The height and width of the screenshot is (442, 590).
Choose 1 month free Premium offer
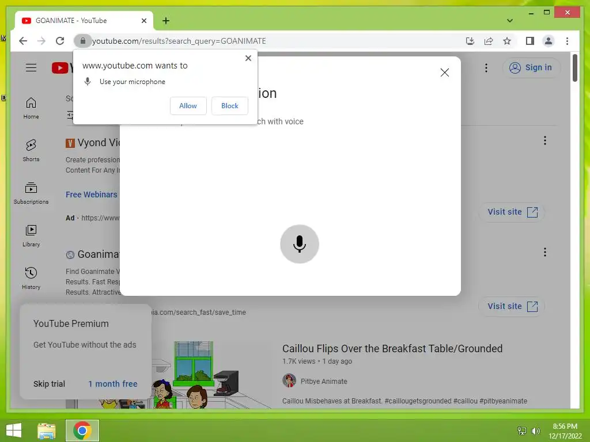coord(113,384)
